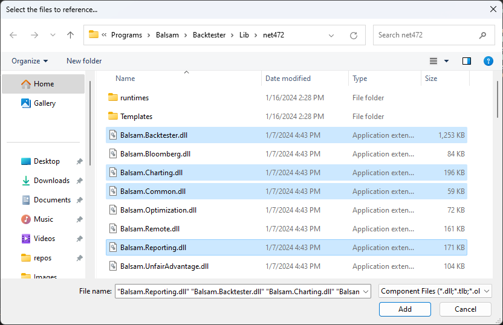Click the pin icon beside Downloads
The height and width of the screenshot is (325, 503).
click(79, 181)
